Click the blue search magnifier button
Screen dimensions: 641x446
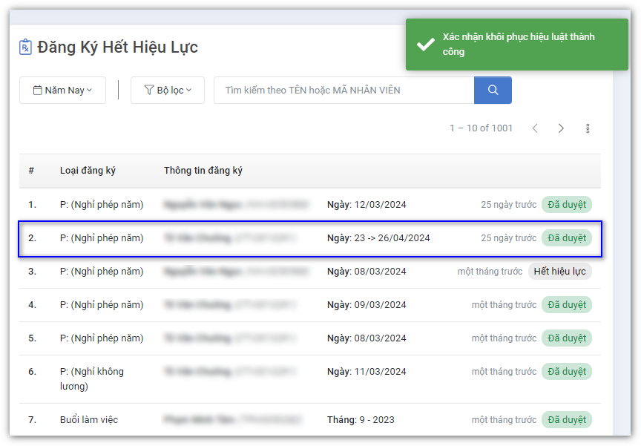click(493, 90)
